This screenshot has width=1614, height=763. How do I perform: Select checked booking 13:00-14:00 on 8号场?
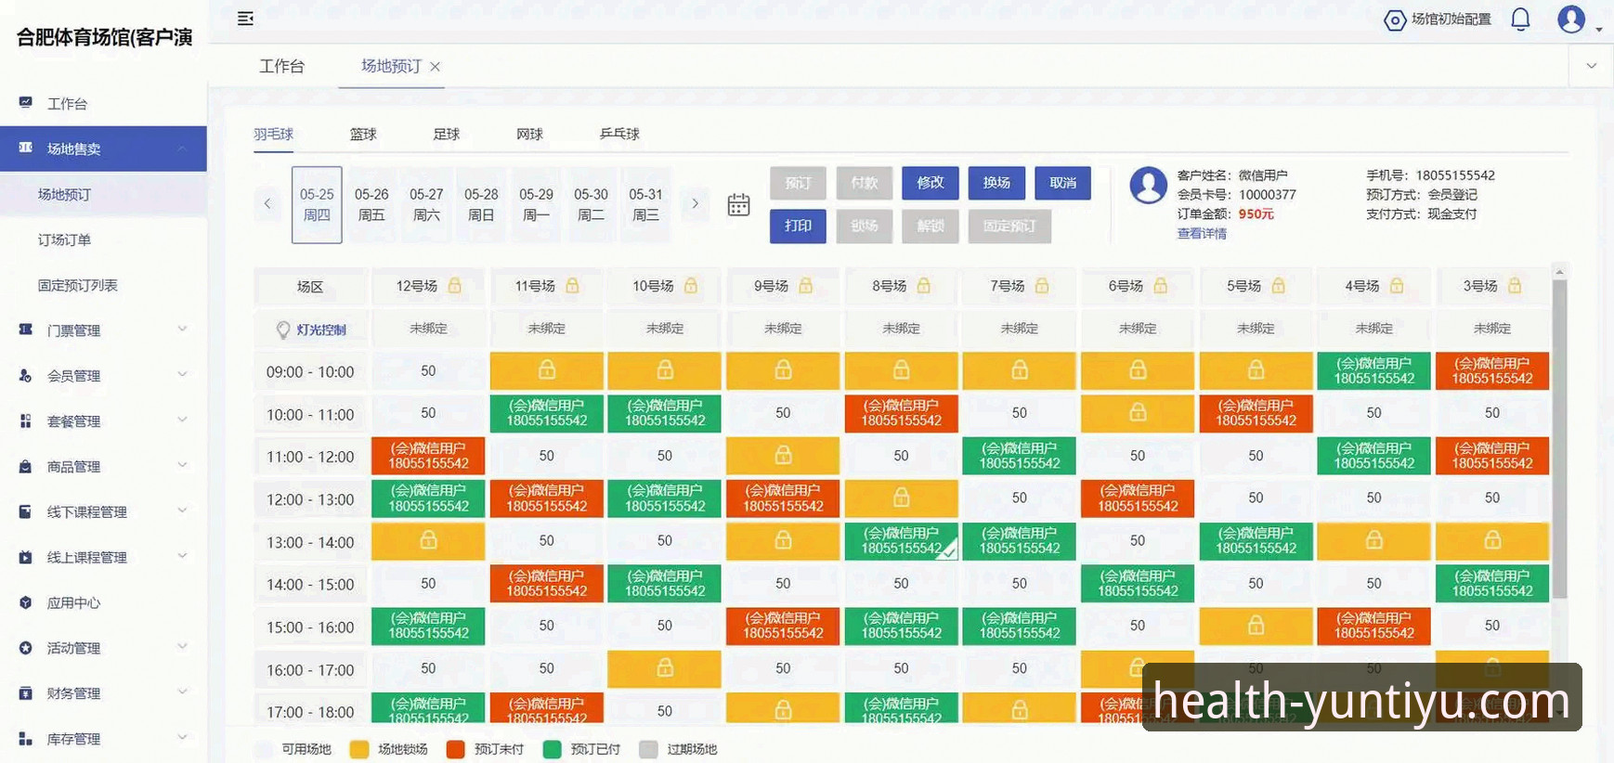(902, 541)
